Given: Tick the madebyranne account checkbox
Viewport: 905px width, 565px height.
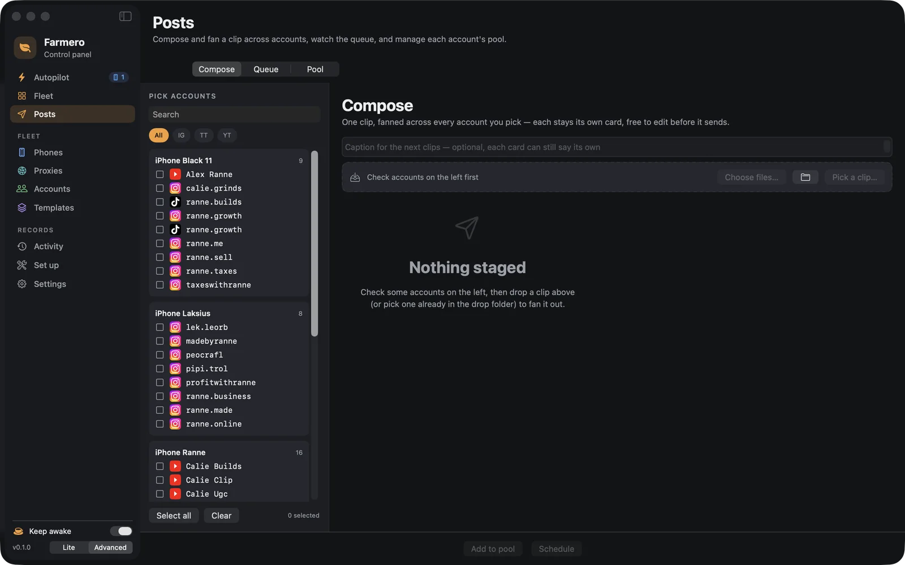Looking at the screenshot, I should tap(160, 341).
